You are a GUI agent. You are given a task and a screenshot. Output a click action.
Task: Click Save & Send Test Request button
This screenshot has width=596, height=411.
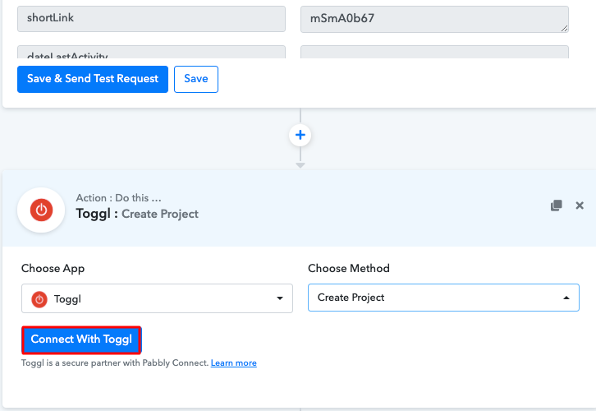93,79
